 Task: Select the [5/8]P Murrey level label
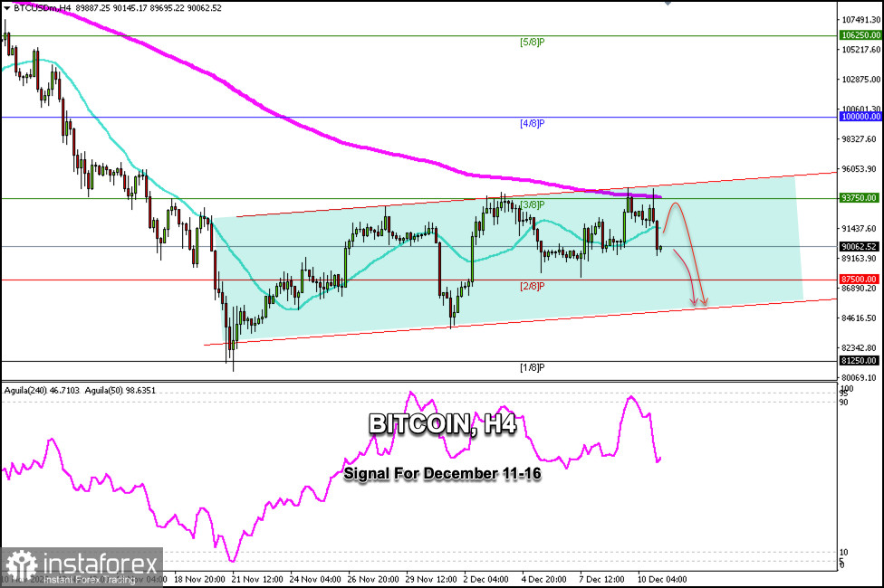coord(533,42)
